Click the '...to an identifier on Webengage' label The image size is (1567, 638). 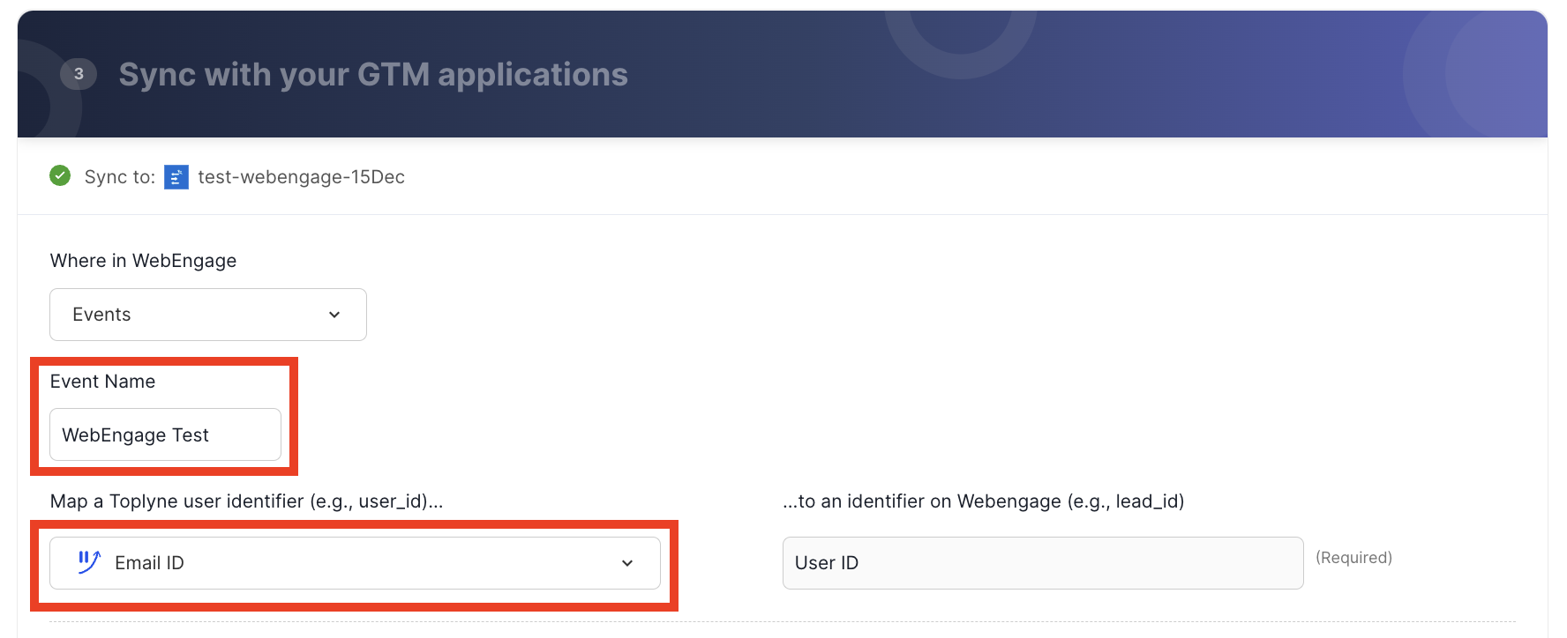tap(983, 501)
